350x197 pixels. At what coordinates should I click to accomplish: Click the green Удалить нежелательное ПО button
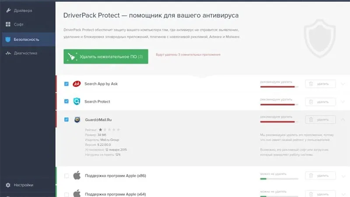click(106, 56)
